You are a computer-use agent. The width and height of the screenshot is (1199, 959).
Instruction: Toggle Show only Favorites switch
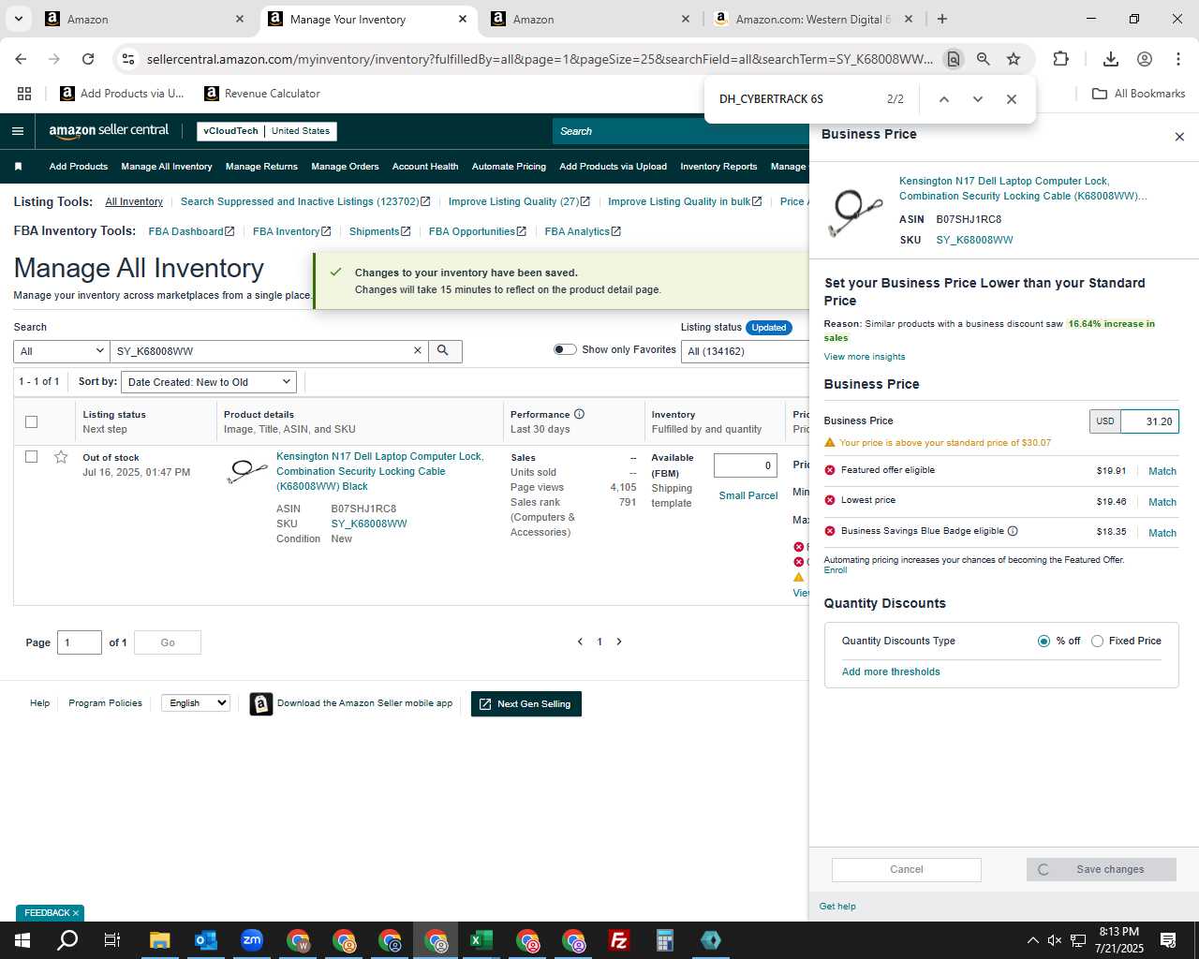pyautogui.click(x=565, y=349)
